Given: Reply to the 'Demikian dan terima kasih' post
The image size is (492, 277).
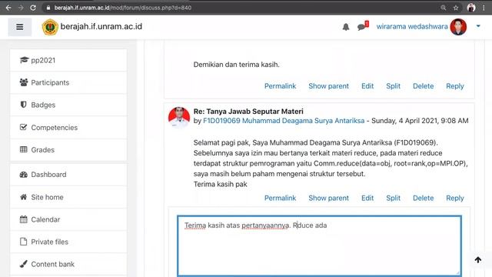Looking at the screenshot, I should (x=455, y=86).
